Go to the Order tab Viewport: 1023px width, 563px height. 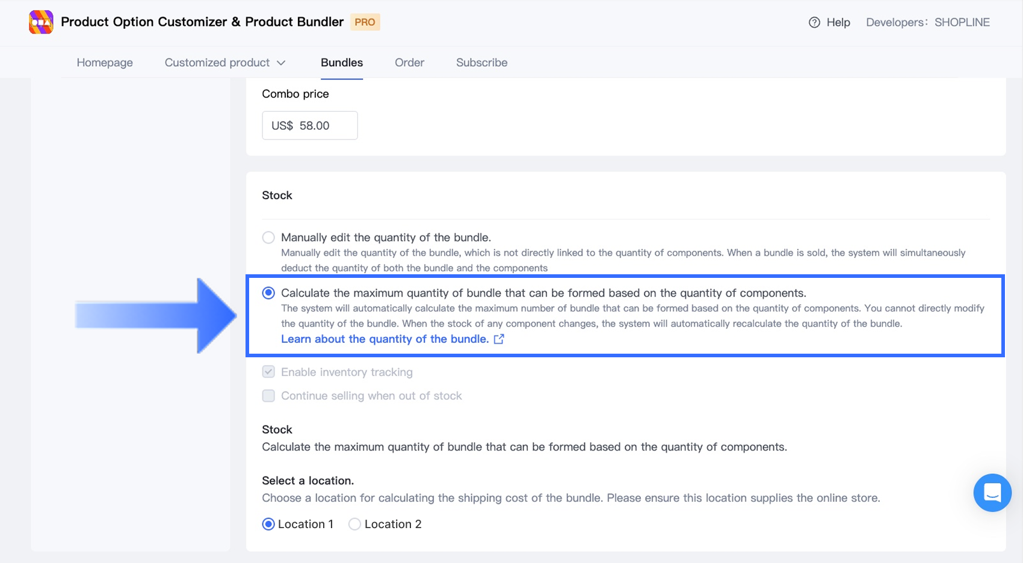tap(409, 63)
